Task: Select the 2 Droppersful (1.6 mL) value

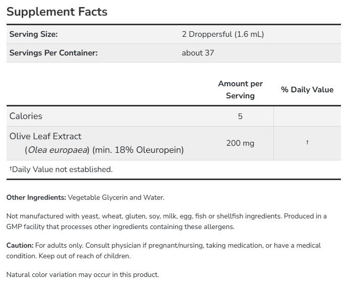Action: pyautogui.click(x=223, y=34)
